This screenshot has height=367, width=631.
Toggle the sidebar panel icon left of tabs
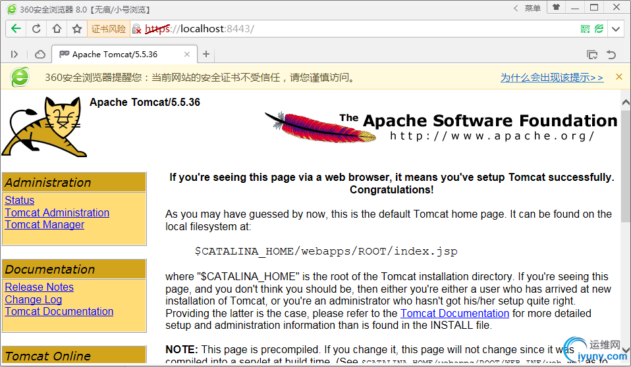(14, 55)
